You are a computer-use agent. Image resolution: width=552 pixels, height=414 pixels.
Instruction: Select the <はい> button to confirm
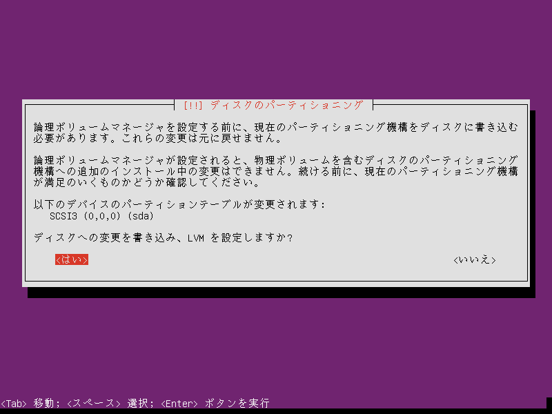72,259
